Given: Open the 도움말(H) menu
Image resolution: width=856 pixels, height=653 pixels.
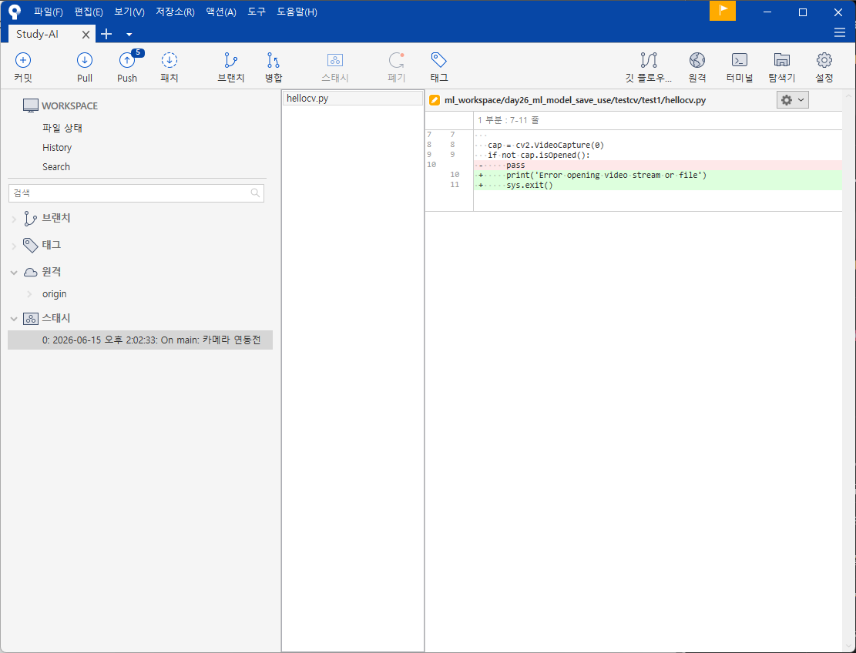Looking at the screenshot, I should click(297, 12).
